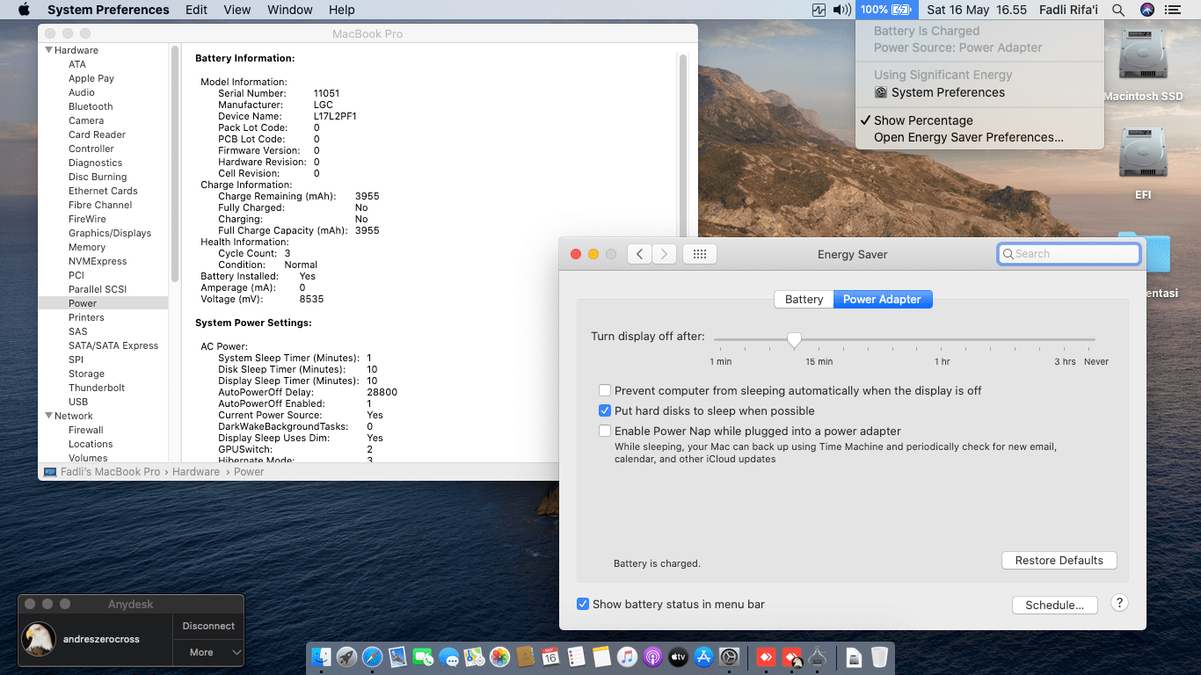Open Notification Center list icon
Image resolution: width=1201 pixels, height=675 pixels.
coord(1173,10)
